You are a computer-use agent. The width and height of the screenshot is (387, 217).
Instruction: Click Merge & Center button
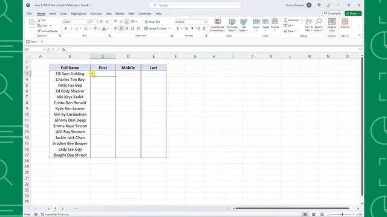pos(156,28)
